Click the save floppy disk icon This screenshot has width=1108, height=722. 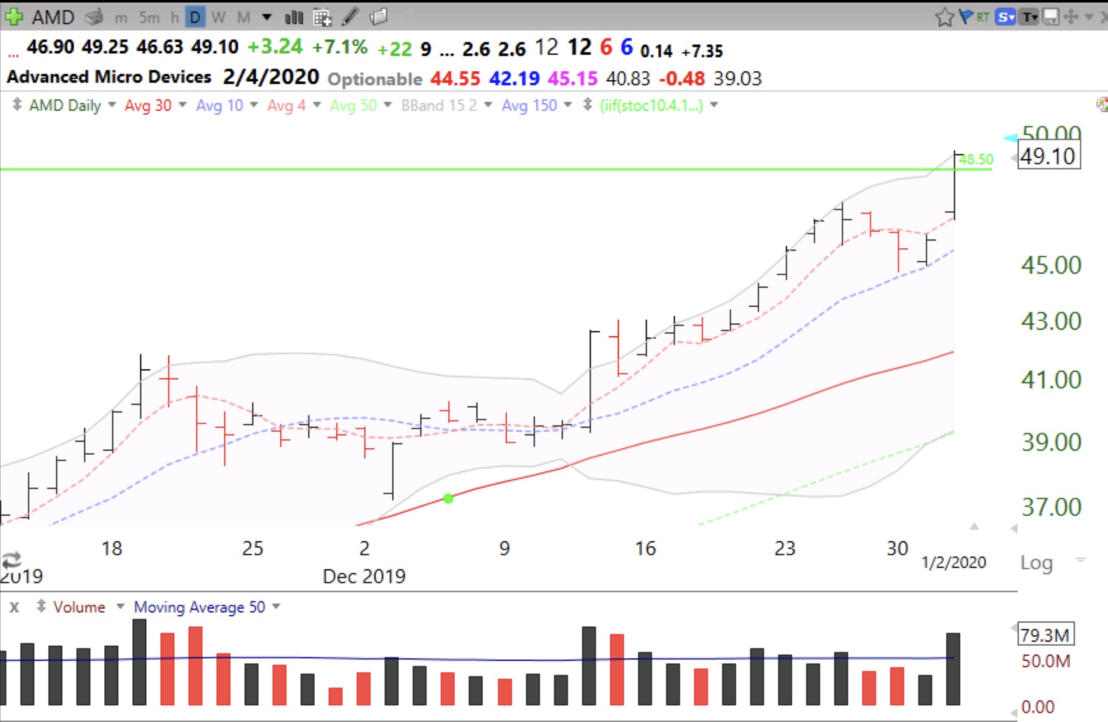pyautogui.click(x=1051, y=17)
